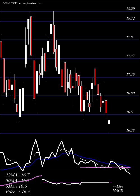Select the 18.29 price level label

pyautogui.click(x=131, y=9)
